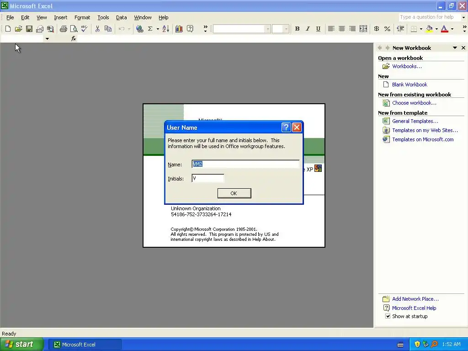The image size is (468, 351).
Task: Click the New blank document icon
Action: [8, 29]
